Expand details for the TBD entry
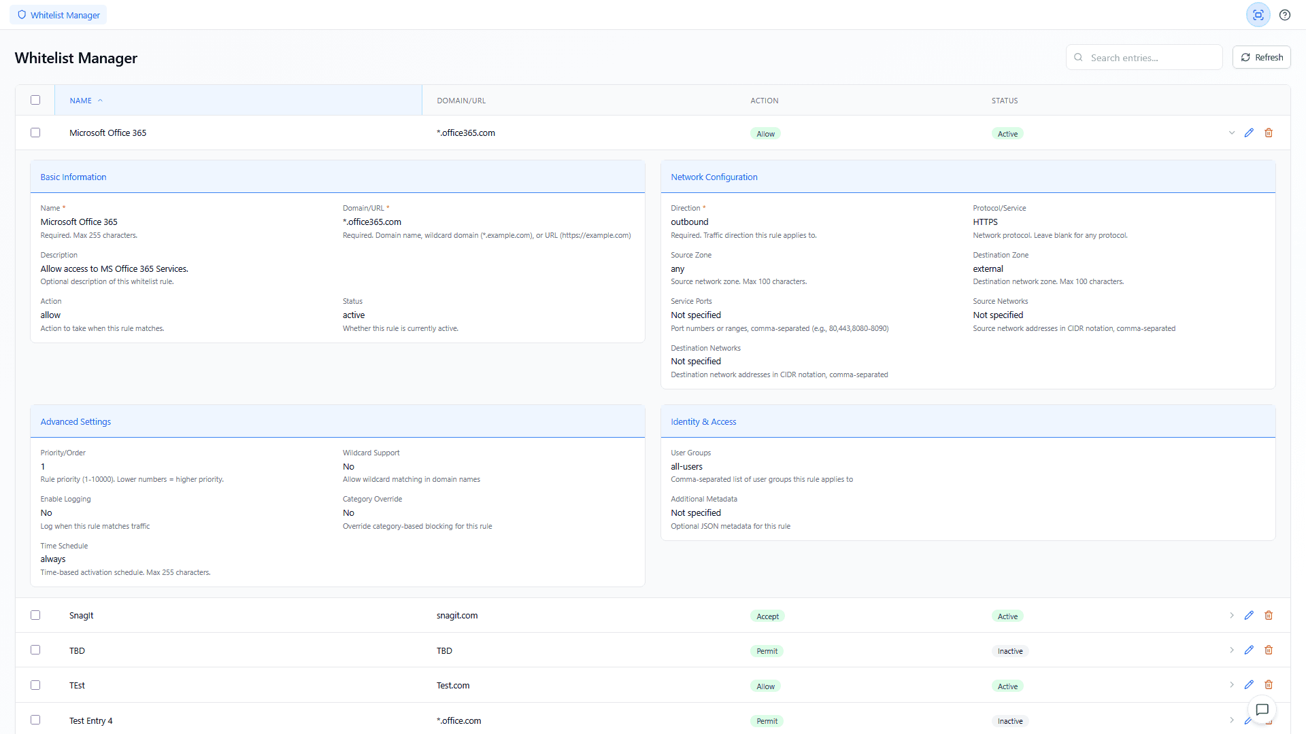This screenshot has height=734, width=1306. pyautogui.click(x=1232, y=650)
